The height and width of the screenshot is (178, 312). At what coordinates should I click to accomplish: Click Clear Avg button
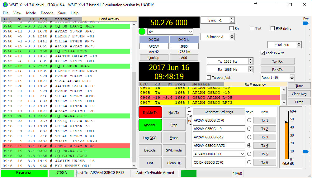tap(299, 94)
